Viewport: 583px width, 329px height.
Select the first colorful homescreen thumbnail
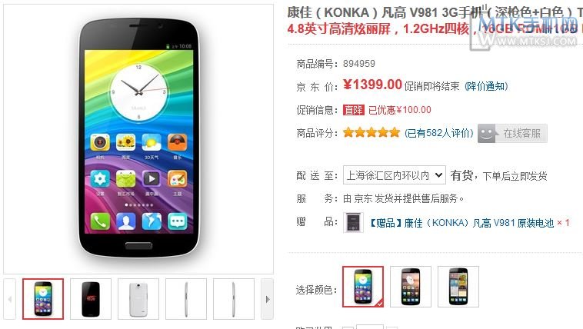43,299
